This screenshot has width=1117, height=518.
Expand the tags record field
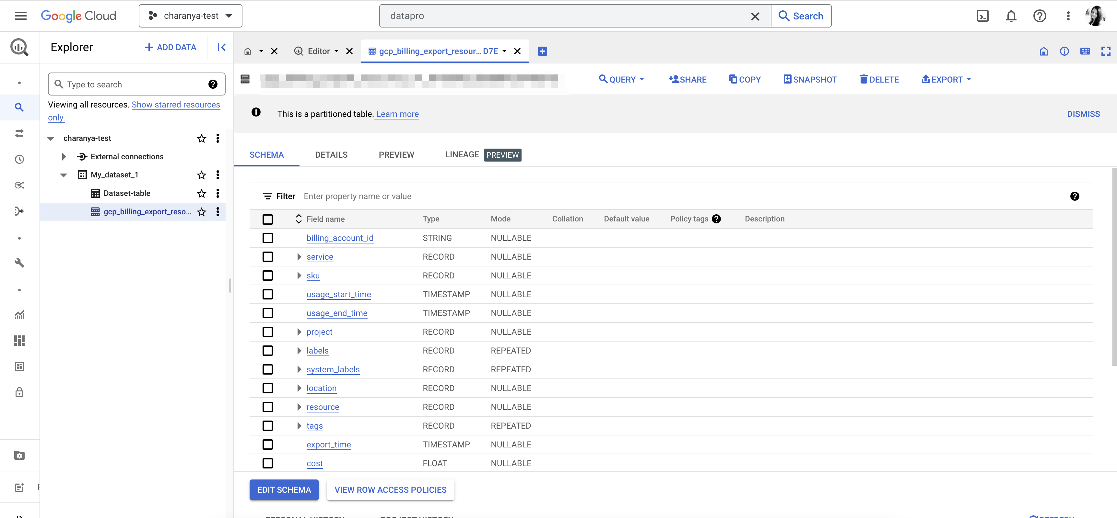(299, 426)
